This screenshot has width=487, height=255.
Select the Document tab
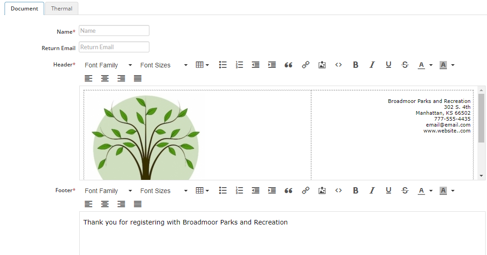click(24, 8)
